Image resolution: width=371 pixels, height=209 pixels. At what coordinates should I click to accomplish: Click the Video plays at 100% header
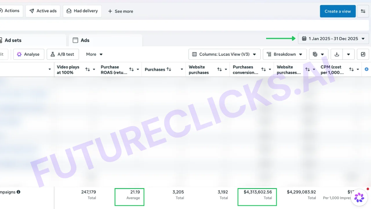tap(68, 70)
